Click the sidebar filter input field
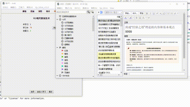 (x=71, y=12)
